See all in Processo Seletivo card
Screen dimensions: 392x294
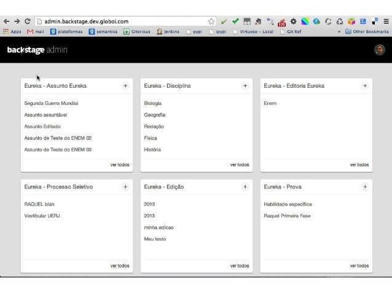click(120, 266)
